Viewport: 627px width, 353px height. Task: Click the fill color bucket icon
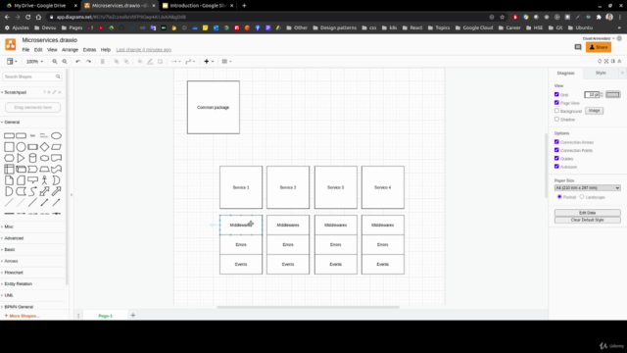pyautogui.click(x=140, y=61)
